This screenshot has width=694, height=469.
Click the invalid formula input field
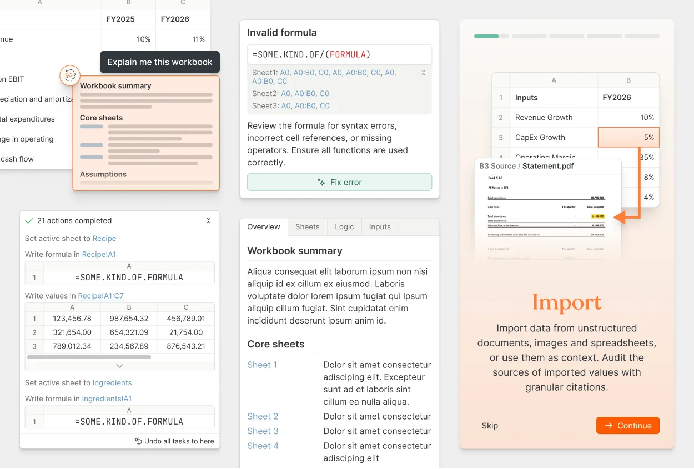pyautogui.click(x=339, y=54)
